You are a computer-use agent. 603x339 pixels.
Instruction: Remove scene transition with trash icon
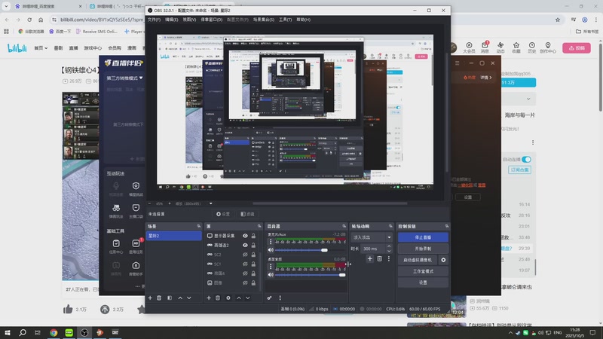pyautogui.click(x=380, y=259)
